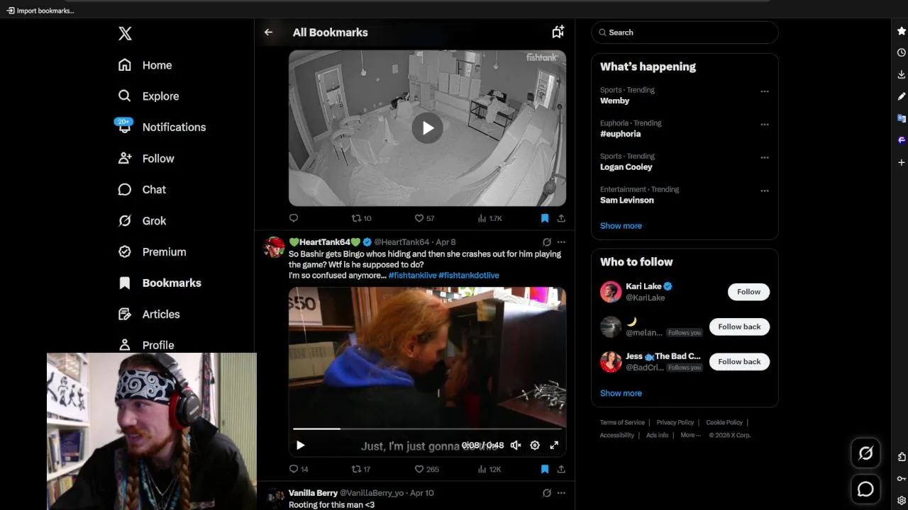908x510 pixels.
Task: Seek on the HeartTank64 video progress bar
Action: click(427, 429)
